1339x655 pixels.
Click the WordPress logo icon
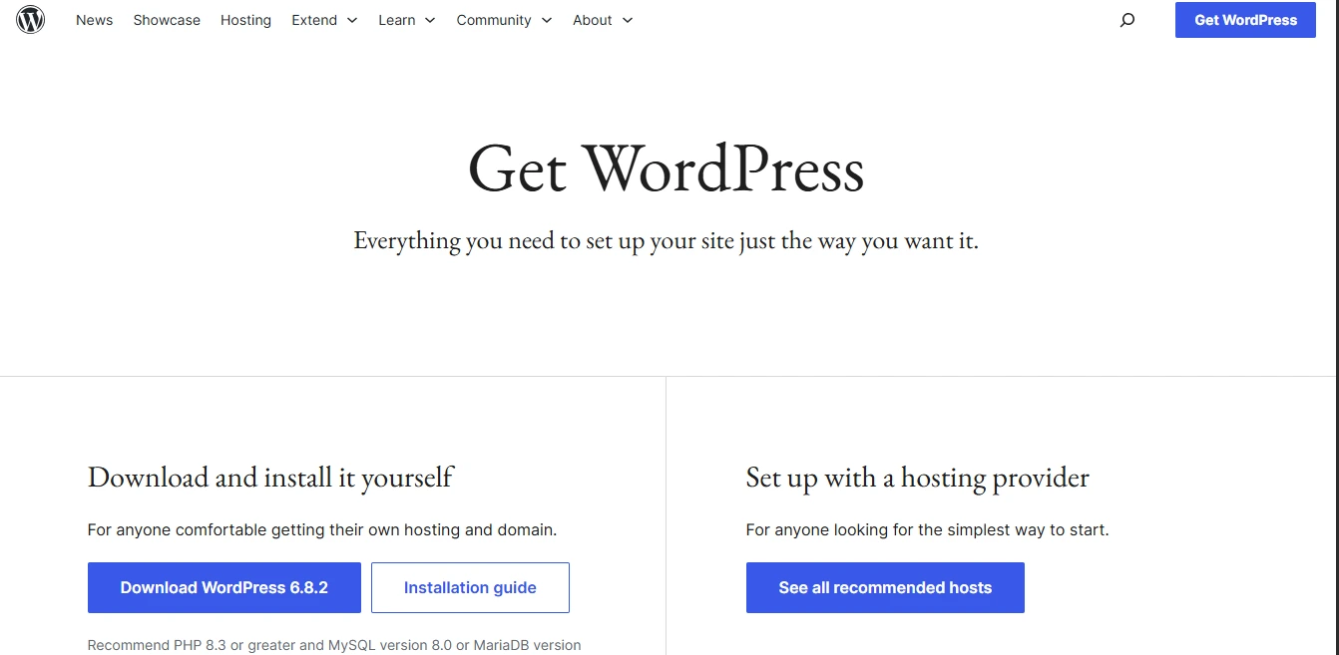[x=30, y=20]
